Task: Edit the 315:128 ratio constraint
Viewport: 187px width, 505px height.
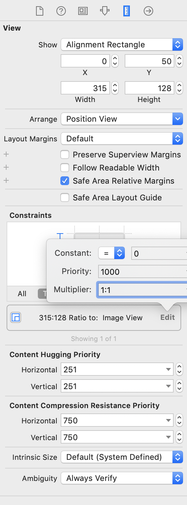Action: coord(168,317)
